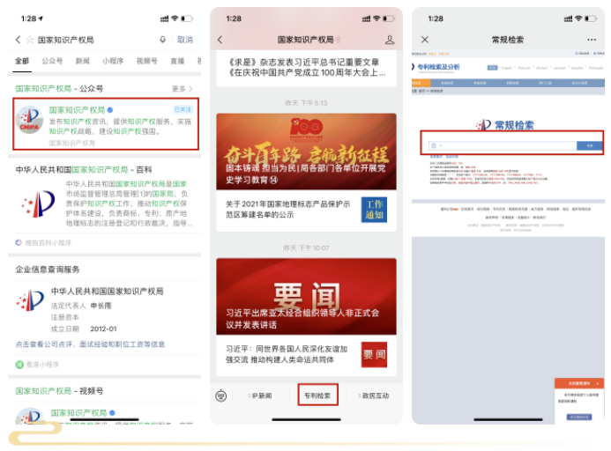This screenshot has width=611, height=451.
Task: Open the IP新闻 bottom menu
Action: coord(260,396)
